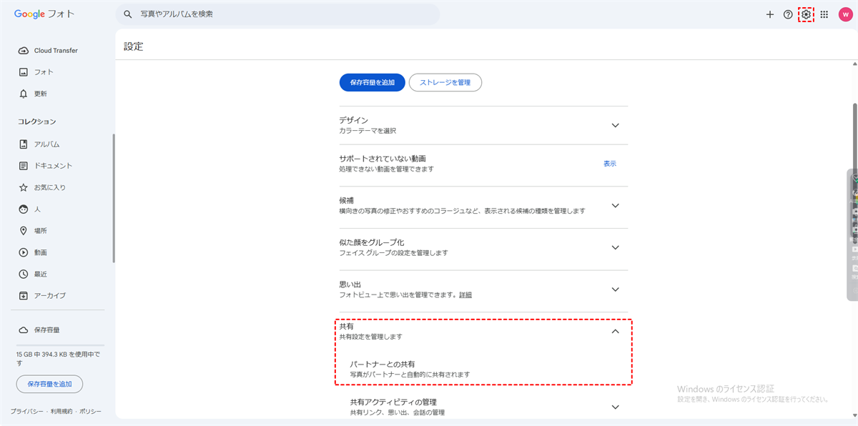
Task: Open お気に入り collection
Action: 50,187
